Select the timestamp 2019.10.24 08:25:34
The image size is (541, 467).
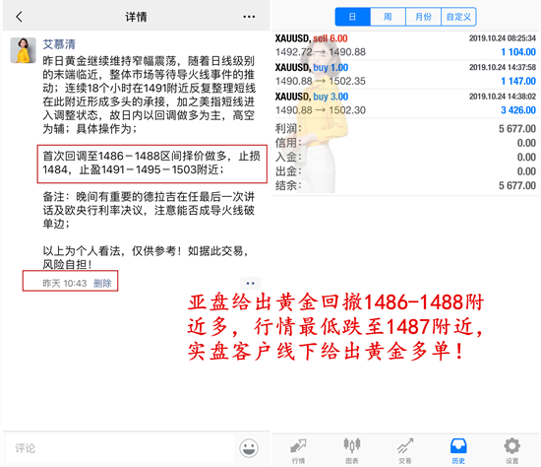tap(503, 38)
